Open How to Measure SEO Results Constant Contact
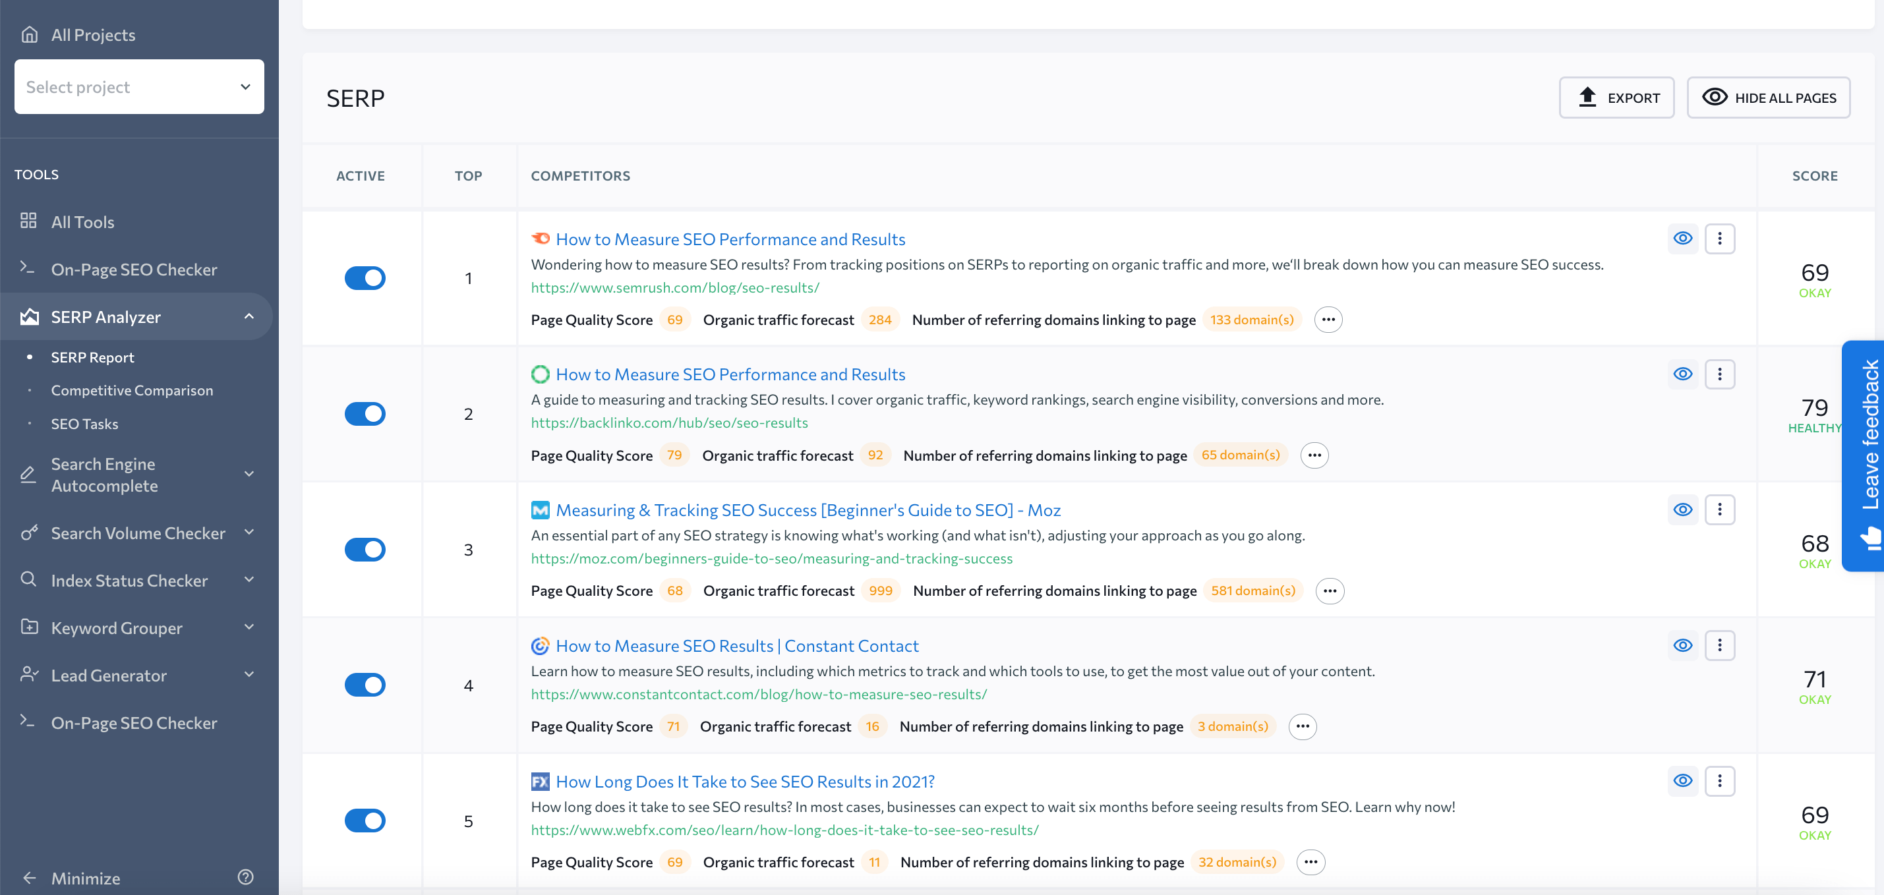 point(737,646)
